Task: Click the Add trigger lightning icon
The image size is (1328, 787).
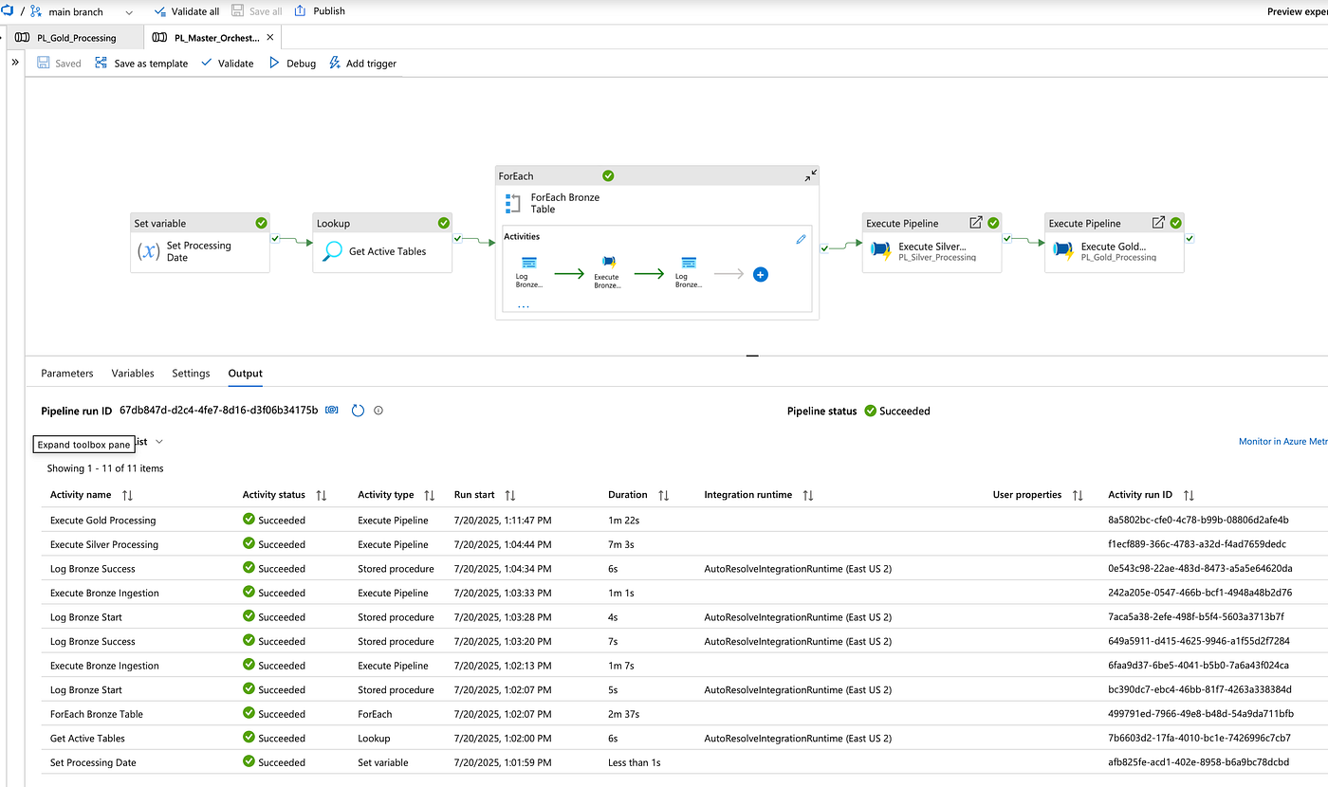Action: click(x=334, y=64)
